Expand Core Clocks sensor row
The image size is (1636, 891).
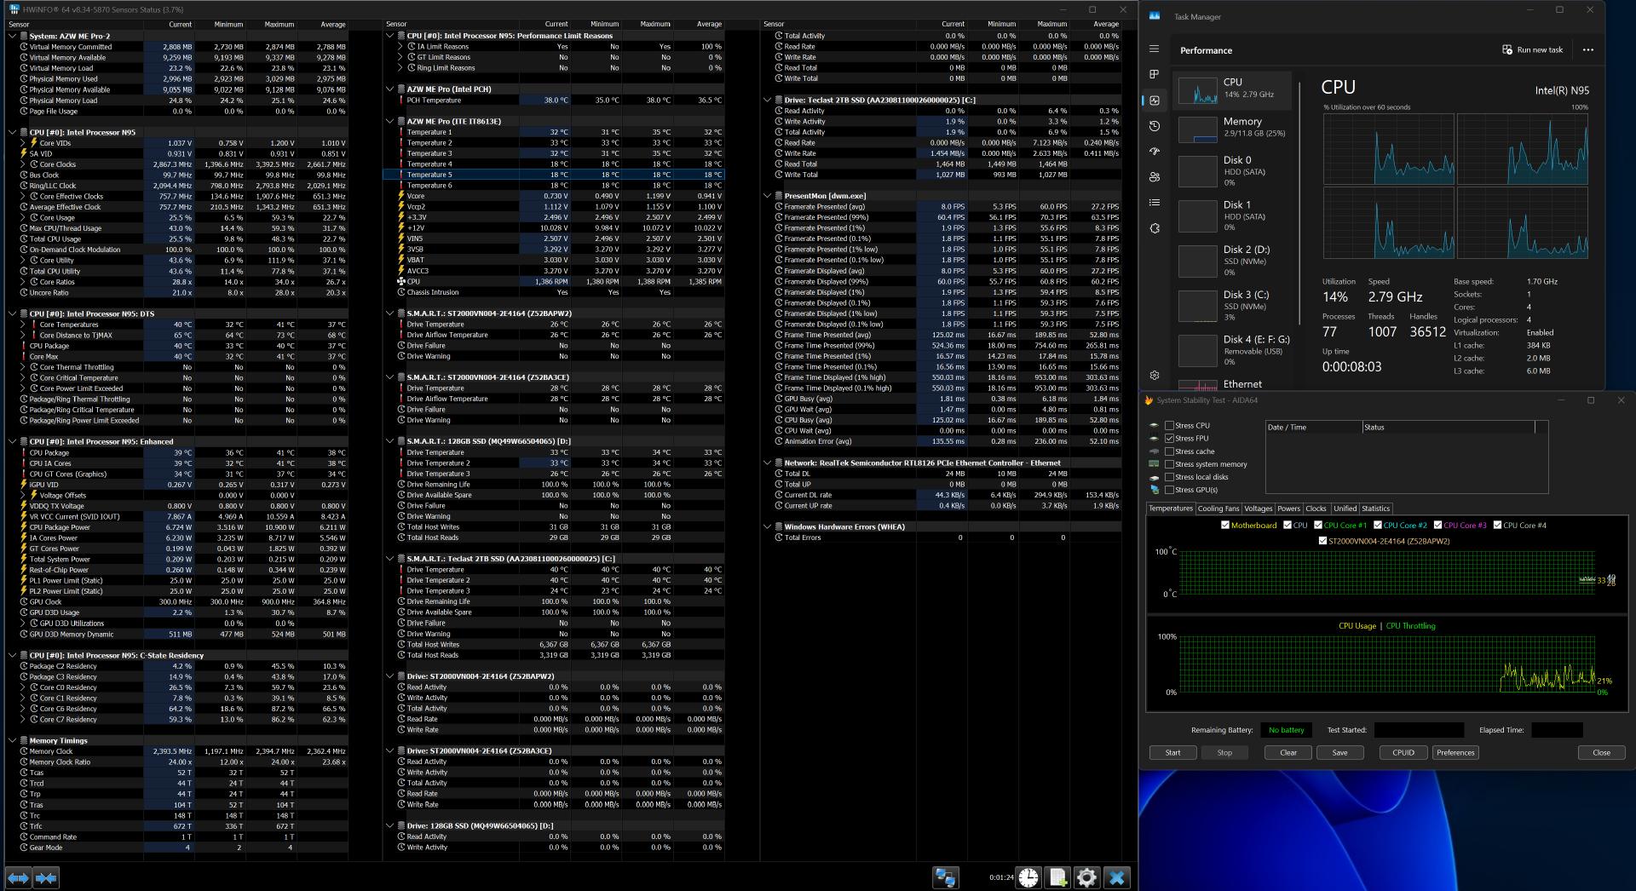[23, 164]
